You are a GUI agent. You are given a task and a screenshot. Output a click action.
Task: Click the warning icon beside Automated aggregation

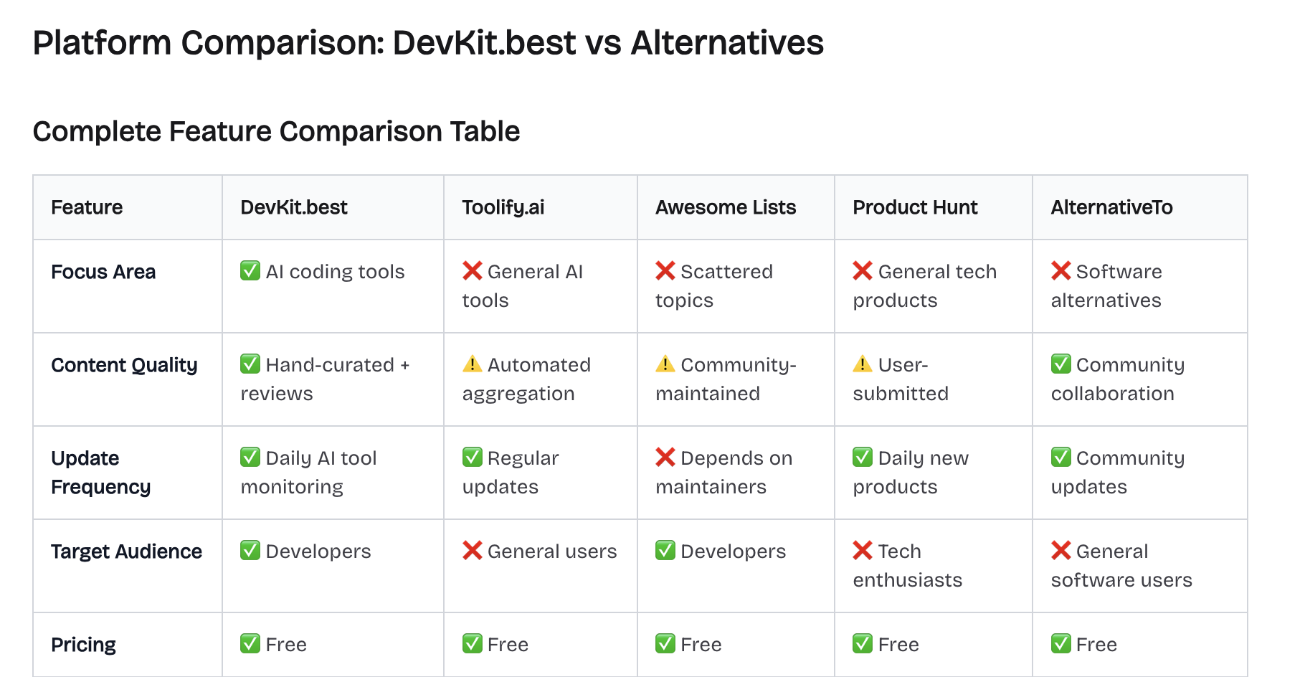[x=473, y=364]
